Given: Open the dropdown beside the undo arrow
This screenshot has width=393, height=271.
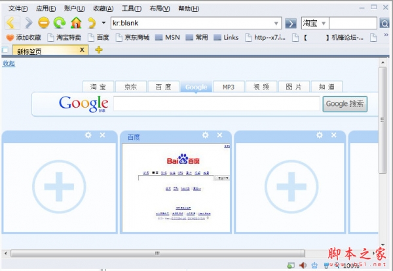Looking at the screenshot, I should pos(103,23).
